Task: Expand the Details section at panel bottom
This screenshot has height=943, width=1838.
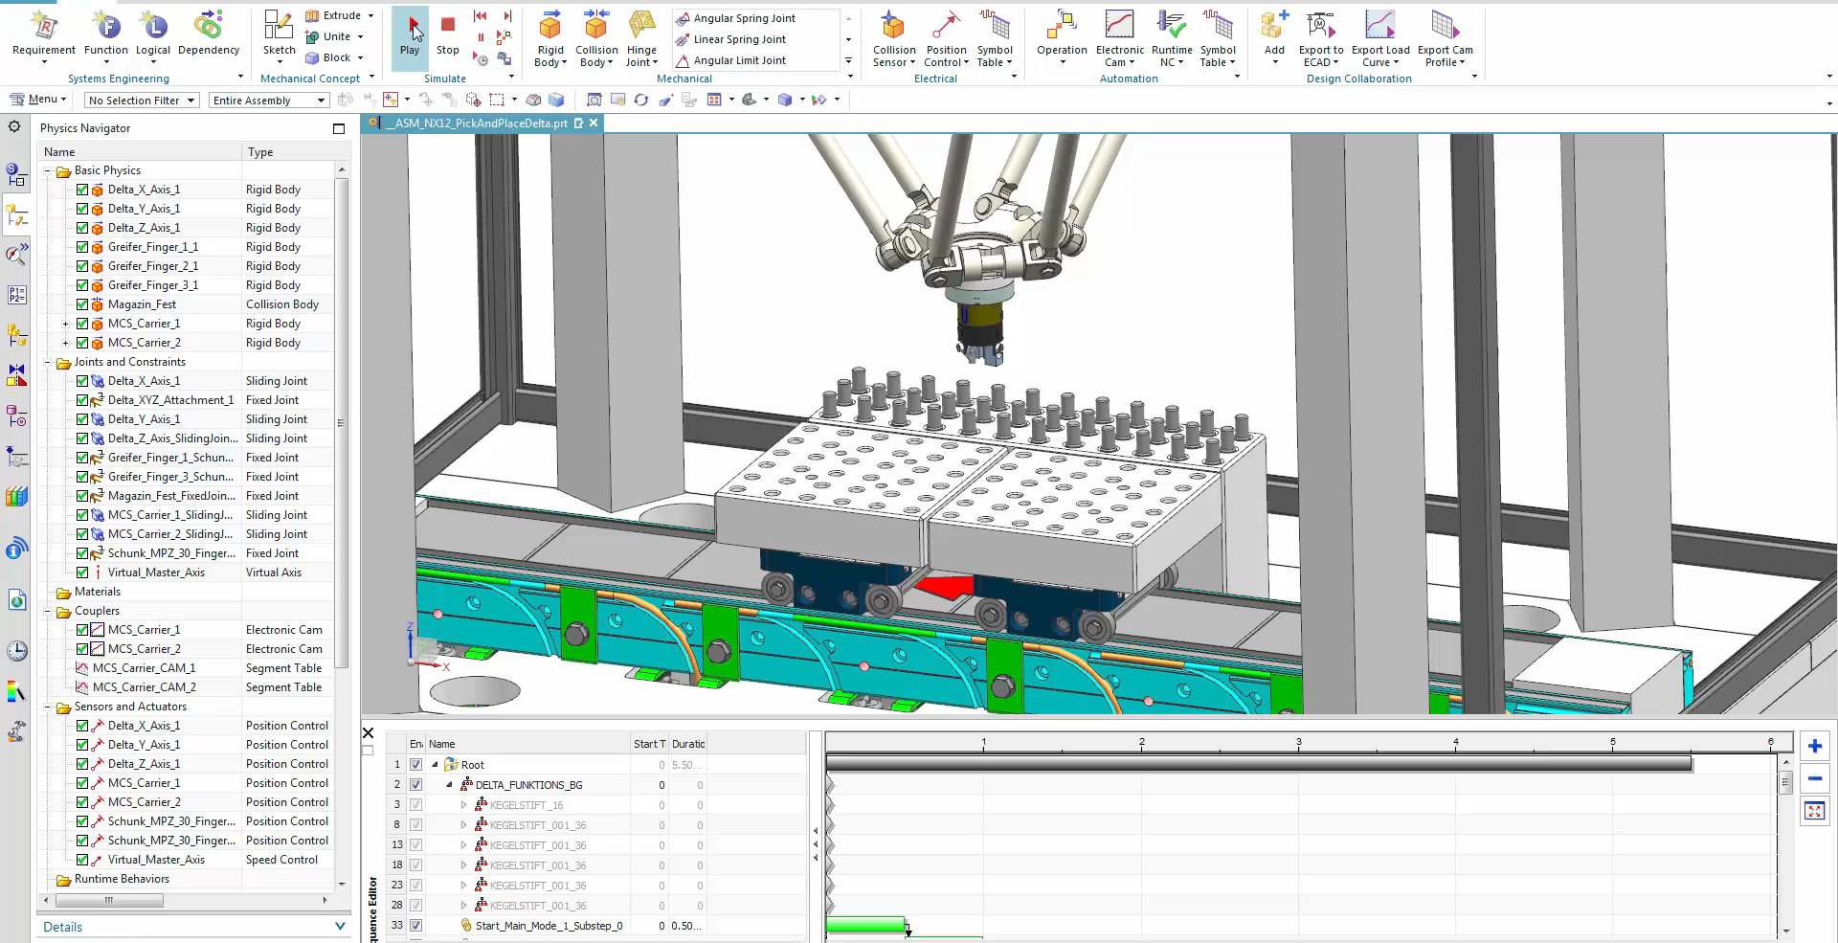Action: pos(340,926)
